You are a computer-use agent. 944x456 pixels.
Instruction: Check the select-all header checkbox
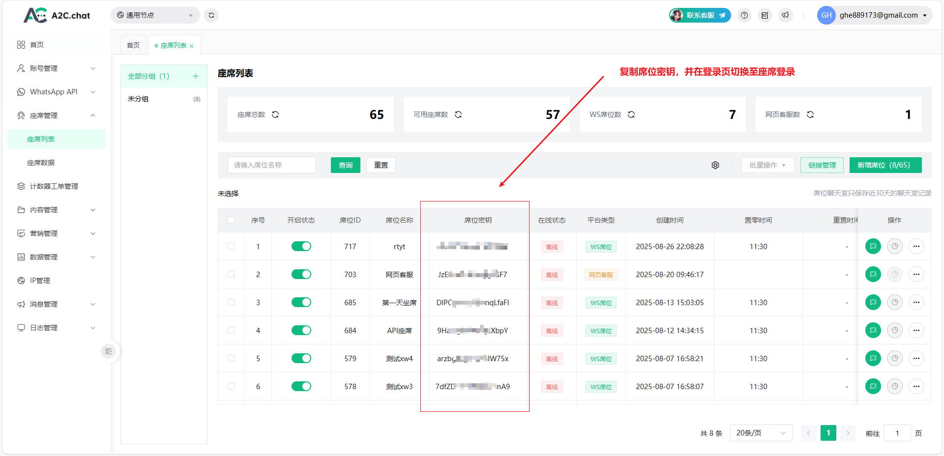231,220
